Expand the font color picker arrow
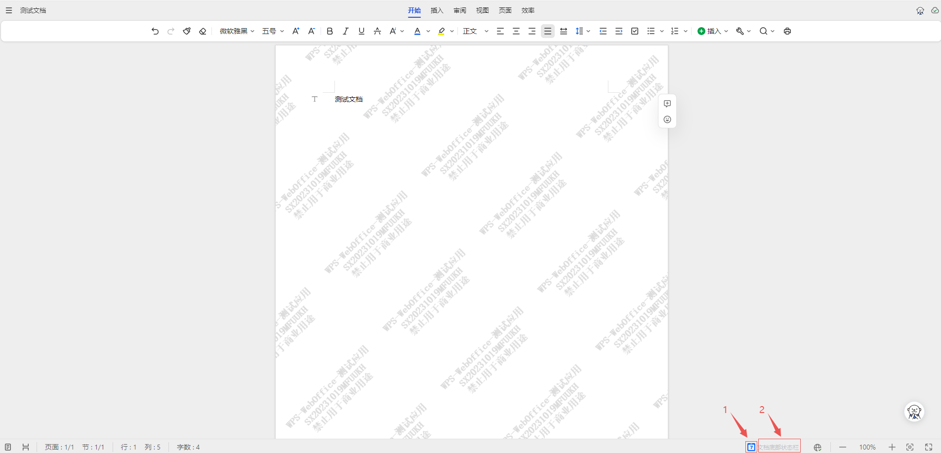The width and height of the screenshot is (941, 453). coord(428,31)
